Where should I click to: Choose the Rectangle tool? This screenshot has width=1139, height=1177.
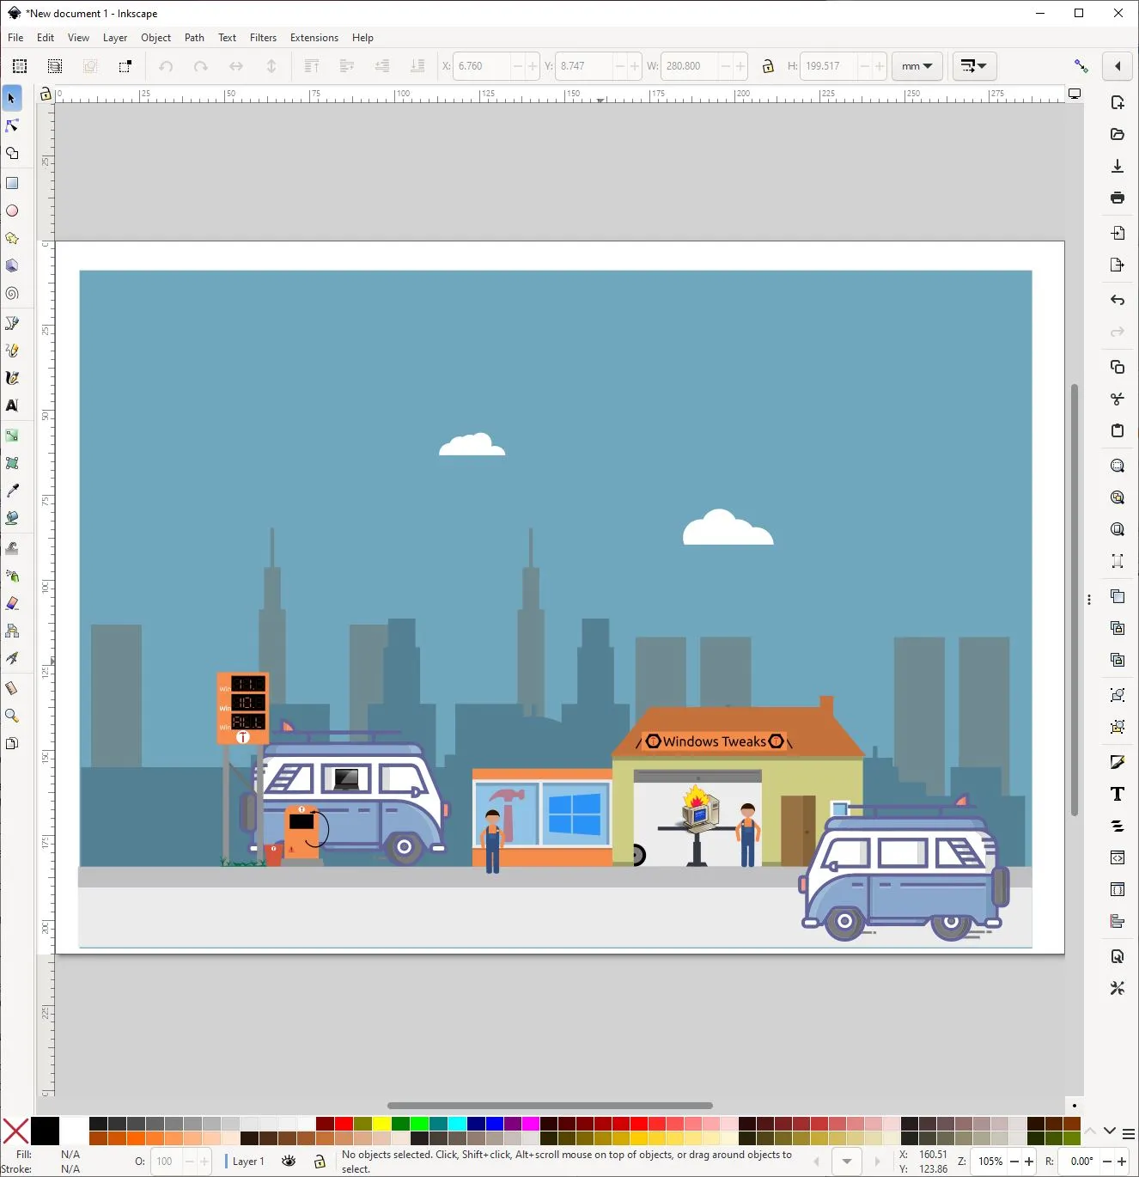[12, 183]
